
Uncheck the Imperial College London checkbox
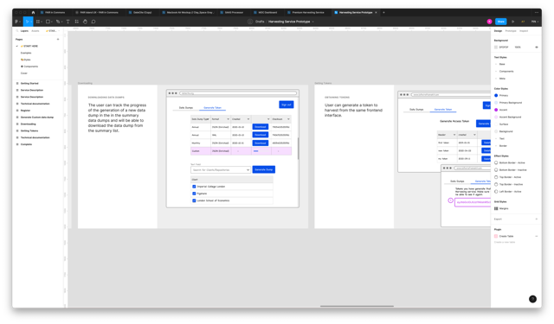point(194,187)
